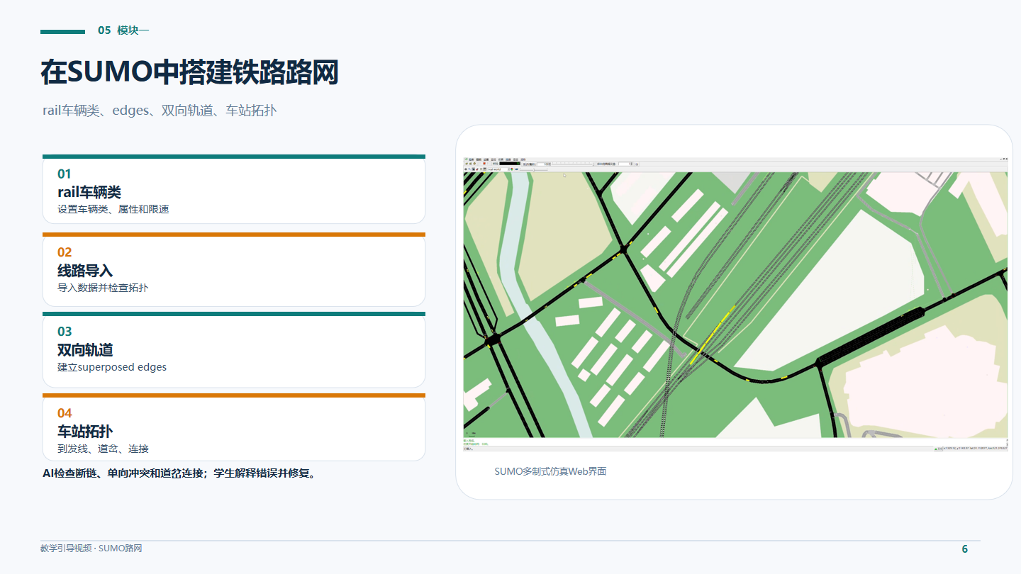Select the "车站拓扑" card heading
The height and width of the screenshot is (574, 1021).
coord(85,432)
